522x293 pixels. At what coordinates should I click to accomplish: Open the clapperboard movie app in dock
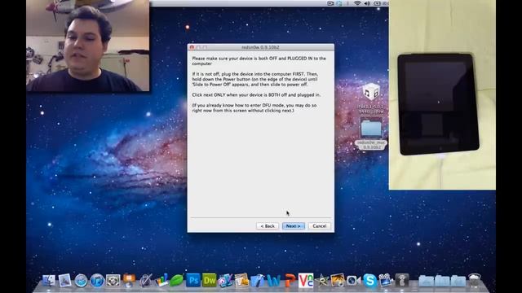tap(386, 281)
